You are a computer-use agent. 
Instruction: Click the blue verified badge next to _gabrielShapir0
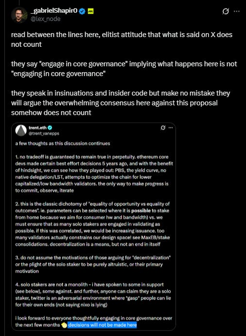(82, 11)
